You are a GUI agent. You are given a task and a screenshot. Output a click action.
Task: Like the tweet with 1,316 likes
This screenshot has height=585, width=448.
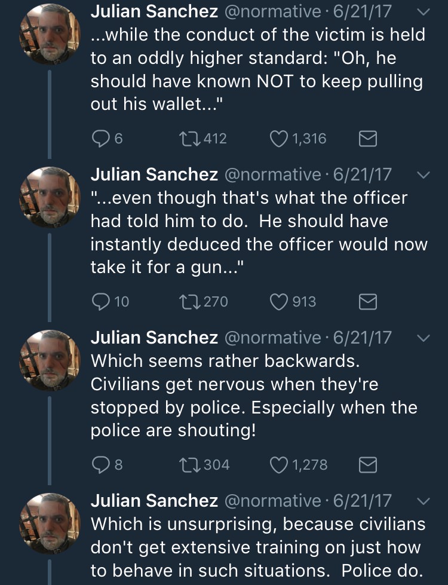280,139
